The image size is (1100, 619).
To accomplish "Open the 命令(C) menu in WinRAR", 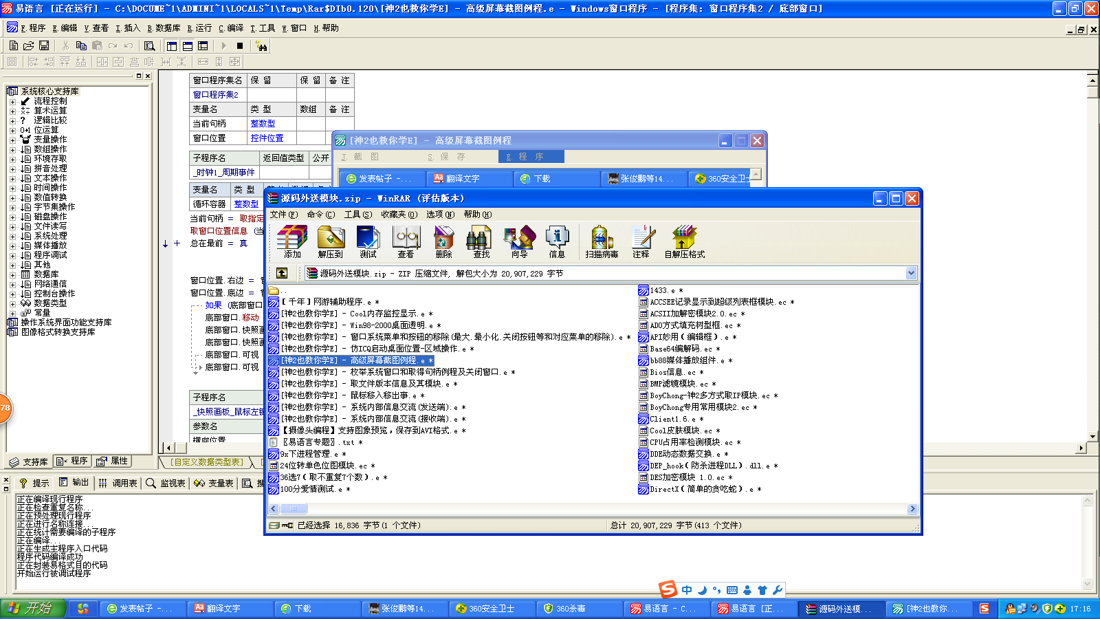I will click(x=321, y=215).
